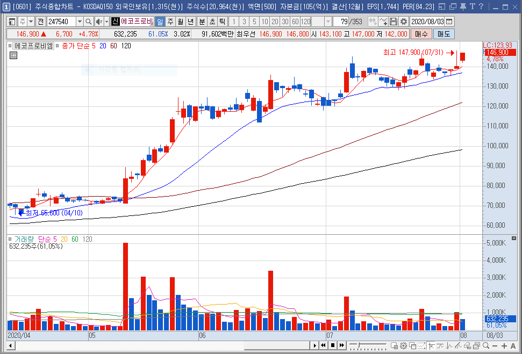522x354 pixels.
Task: Click the candlestick compare icon in the toolbar
Action: pos(373,21)
